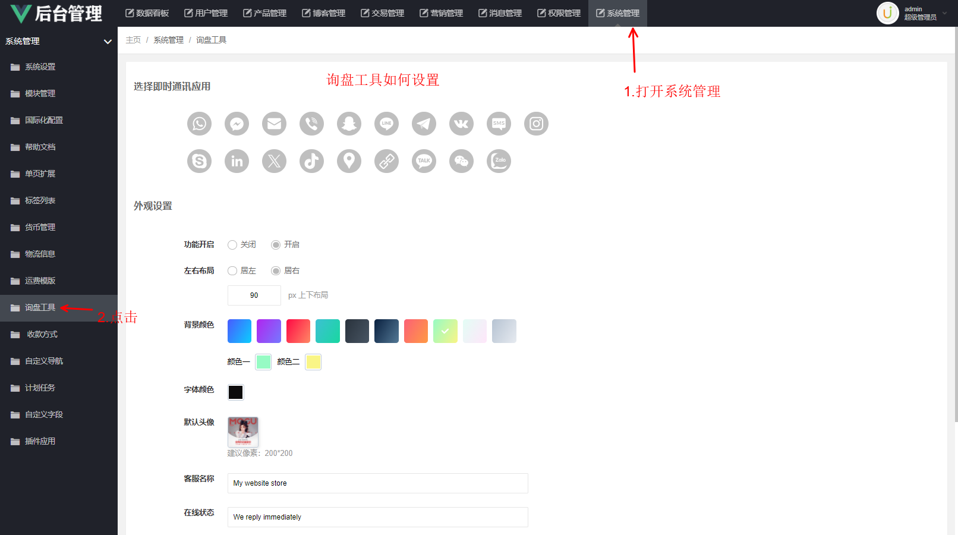This screenshot has width=958, height=535.
Task: Select the Facebook Messenger icon
Action: pos(237,124)
